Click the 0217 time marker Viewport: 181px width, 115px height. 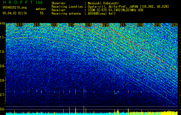pos(123,25)
